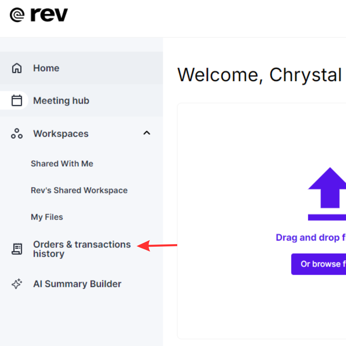Click the Workspaces three-circles icon
Screen dimensions: 346x346
click(x=17, y=134)
